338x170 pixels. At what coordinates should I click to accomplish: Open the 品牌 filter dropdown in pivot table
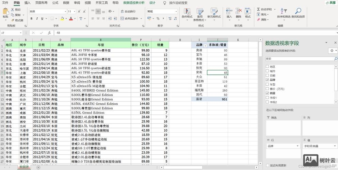click(205, 45)
